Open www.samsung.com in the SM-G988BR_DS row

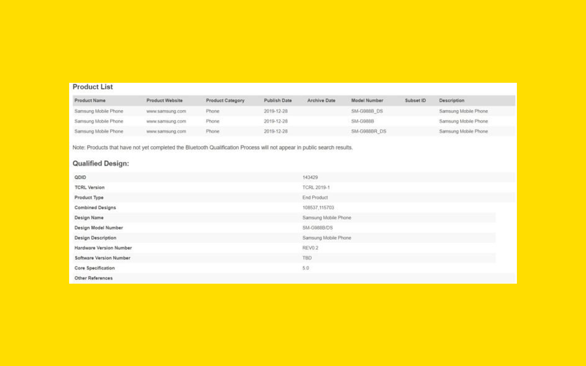166,131
